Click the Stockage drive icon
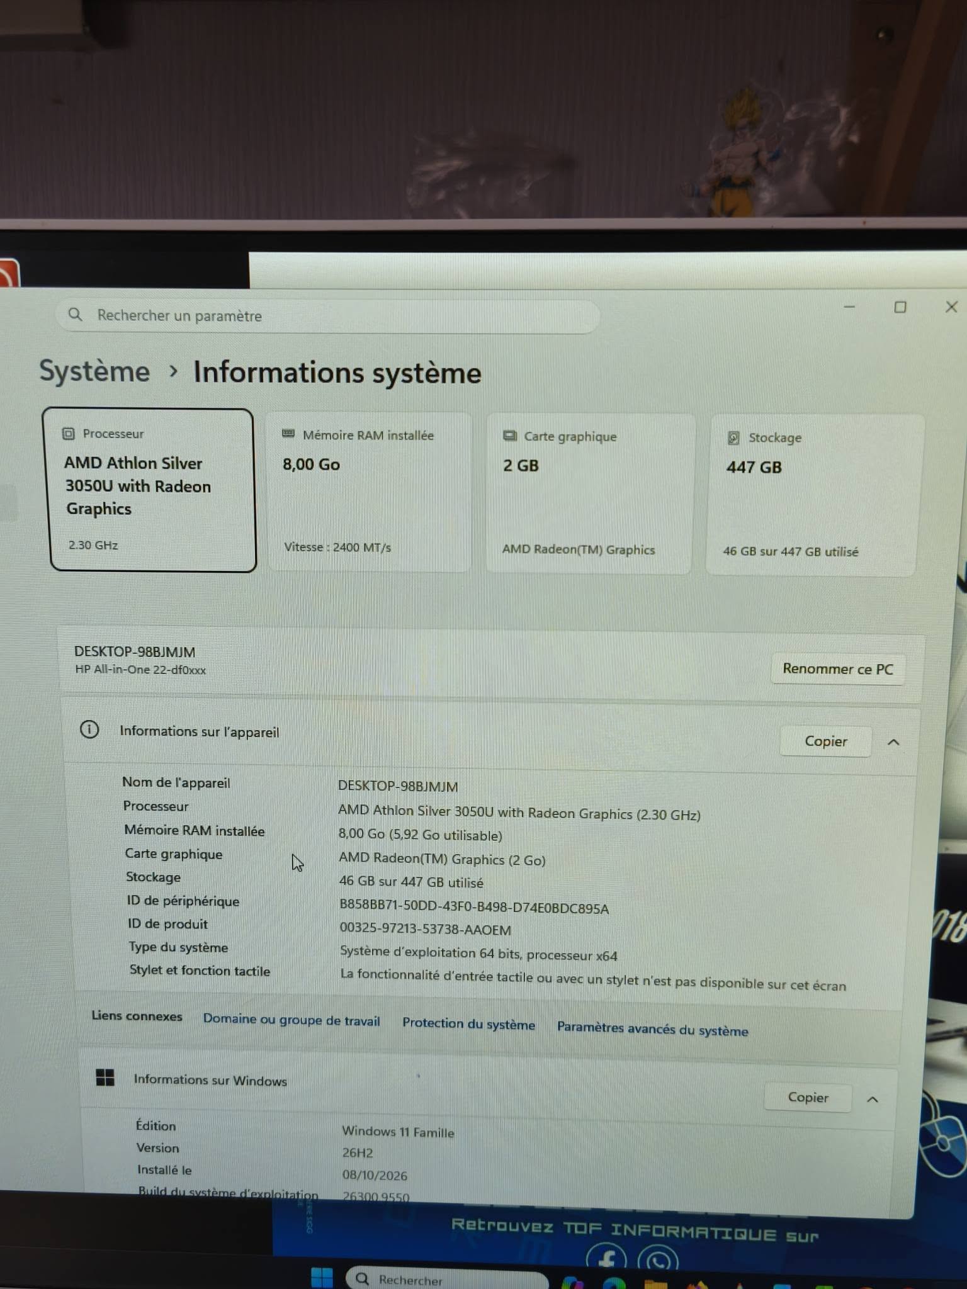Image resolution: width=967 pixels, height=1289 pixels. (x=733, y=437)
